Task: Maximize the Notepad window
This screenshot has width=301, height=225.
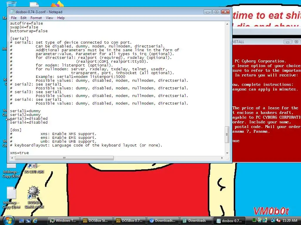Action: point(216,12)
